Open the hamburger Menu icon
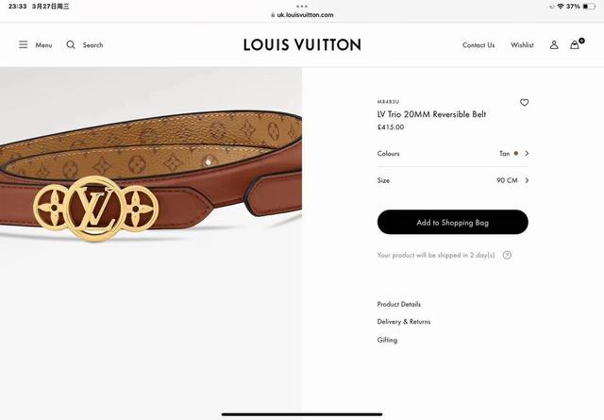The image size is (604, 420). pyautogui.click(x=23, y=44)
